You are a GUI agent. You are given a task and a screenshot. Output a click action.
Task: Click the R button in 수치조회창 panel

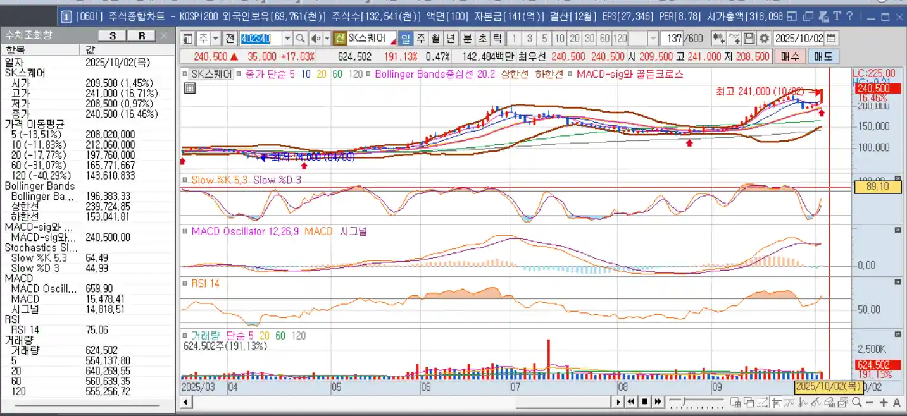tap(142, 36)
